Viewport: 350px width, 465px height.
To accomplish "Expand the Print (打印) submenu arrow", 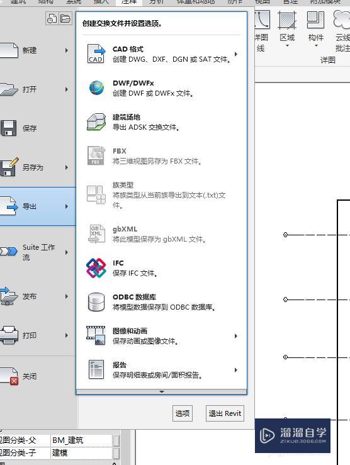I will [67, 335].
